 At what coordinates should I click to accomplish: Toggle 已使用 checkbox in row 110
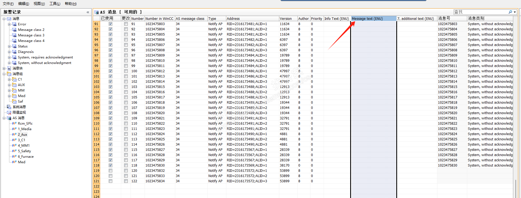coord(110,124)
